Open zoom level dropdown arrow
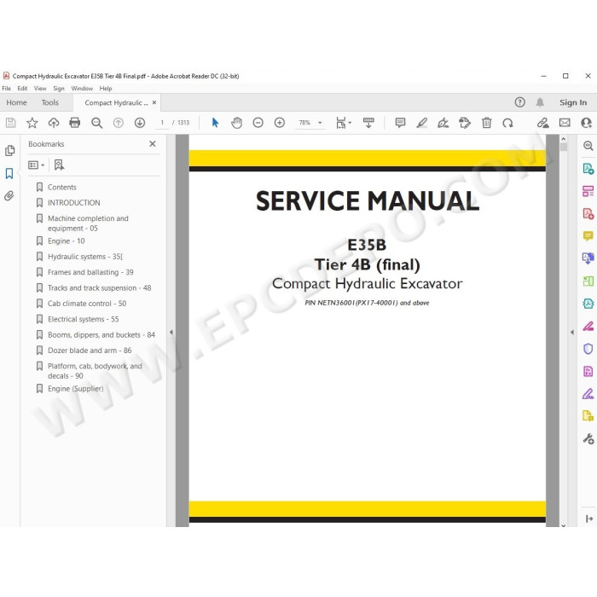The height and width of the screenshot is (597, 597). tap(320, 123)
